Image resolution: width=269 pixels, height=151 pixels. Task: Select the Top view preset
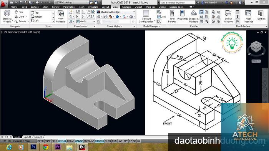tap(35, 13)
